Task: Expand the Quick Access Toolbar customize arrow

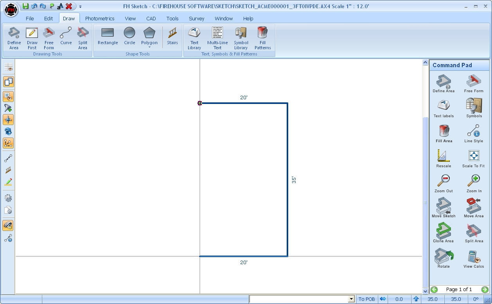Action: pyautogui.click(x=80, y=7)
